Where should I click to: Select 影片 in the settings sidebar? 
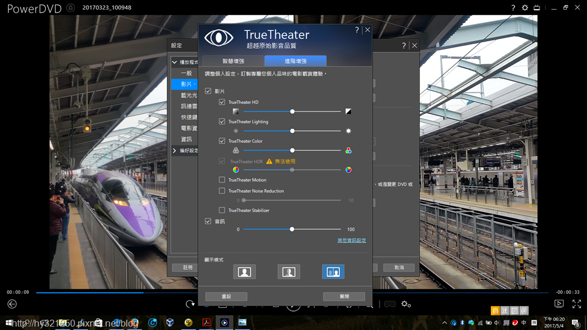[x=185, y=84]
